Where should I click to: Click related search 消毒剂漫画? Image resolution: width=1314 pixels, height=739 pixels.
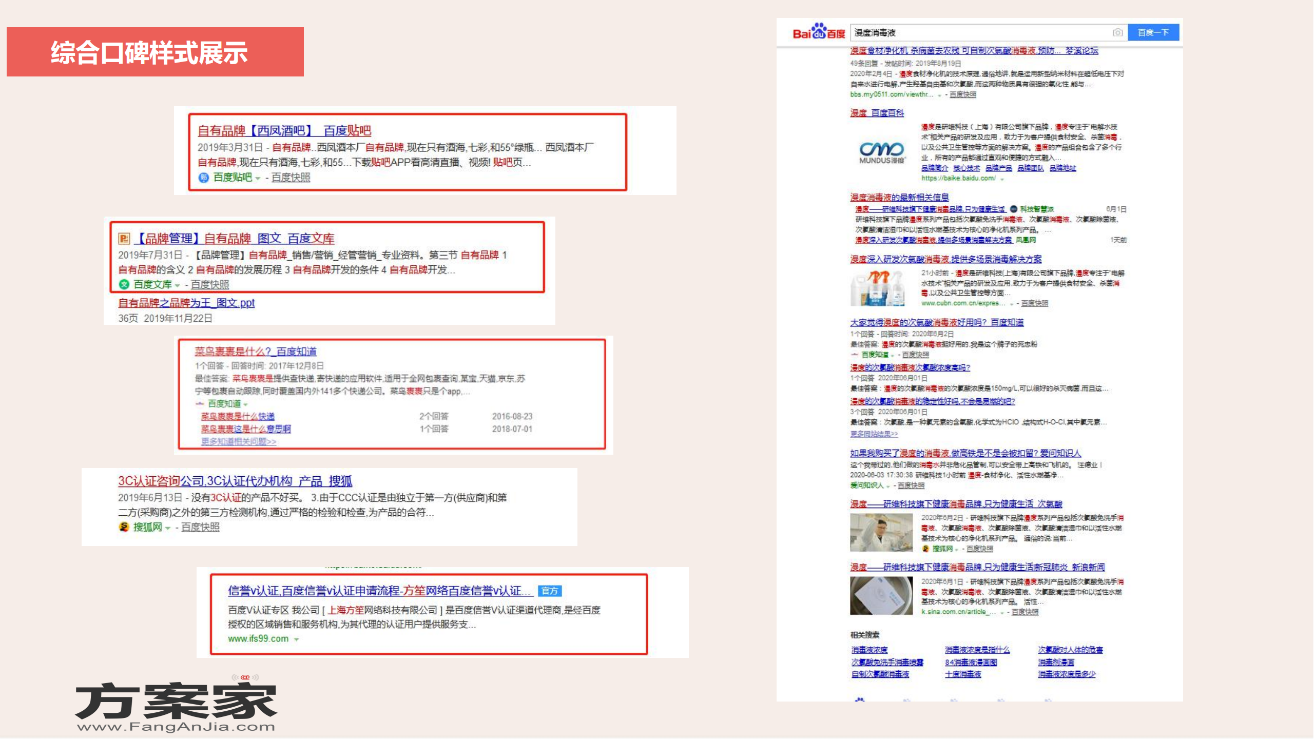[x=1056, y=662]
